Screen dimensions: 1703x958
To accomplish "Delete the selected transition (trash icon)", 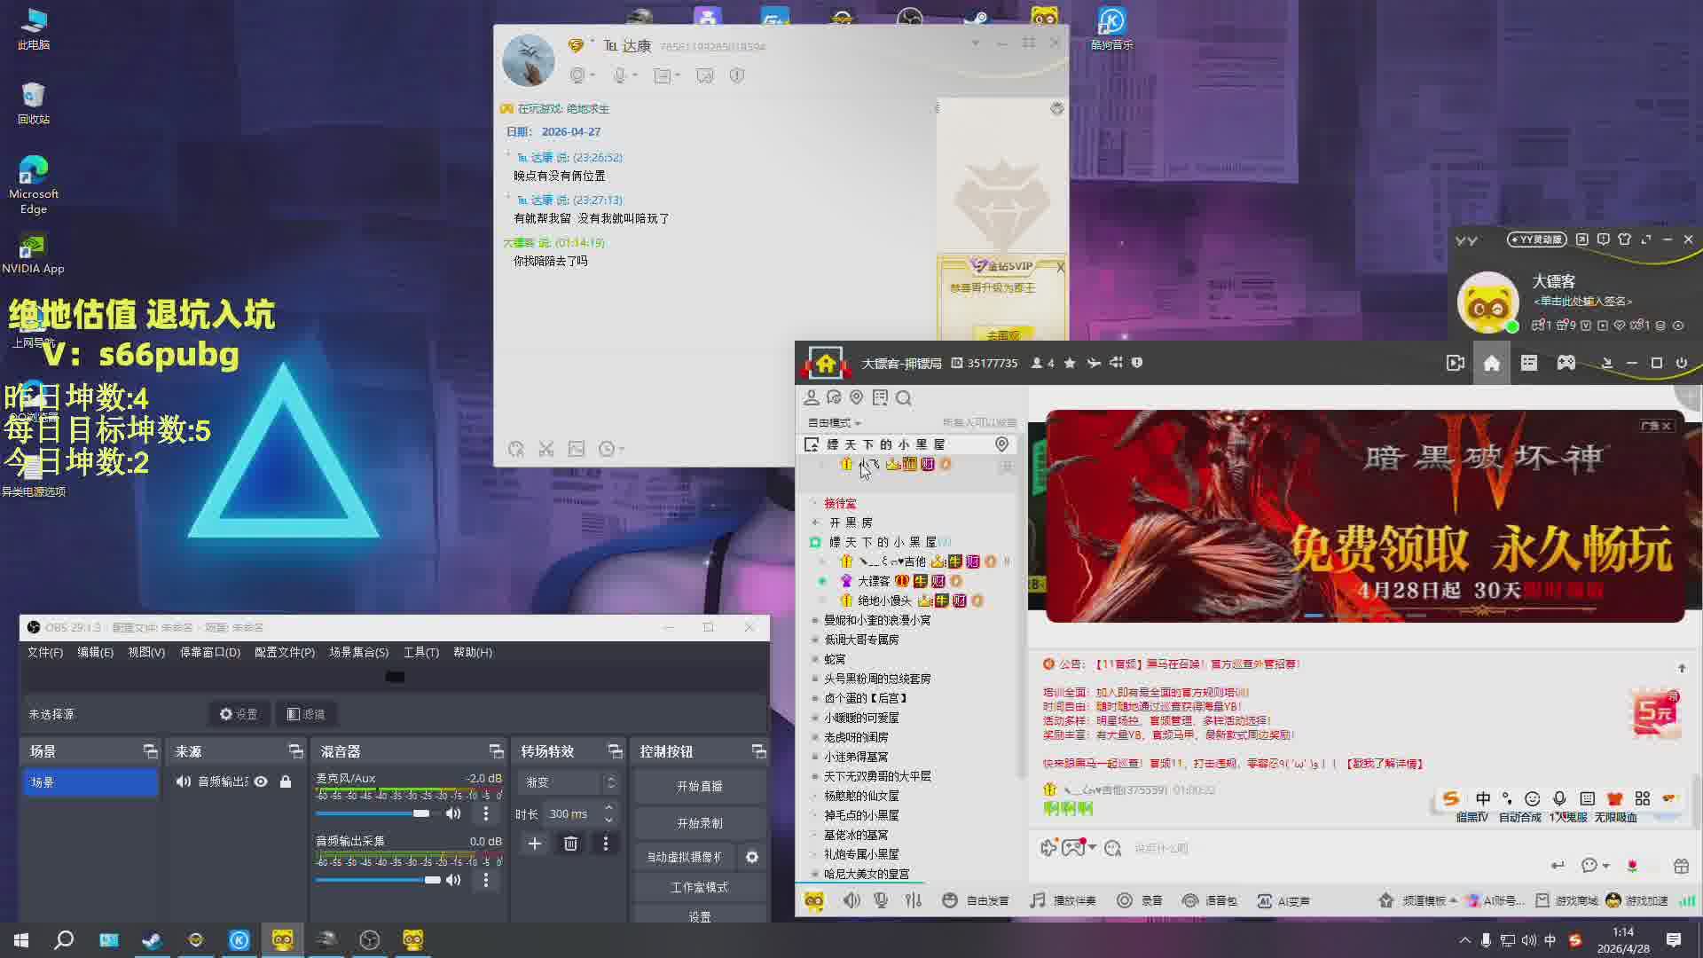I will tap(570, 844).
